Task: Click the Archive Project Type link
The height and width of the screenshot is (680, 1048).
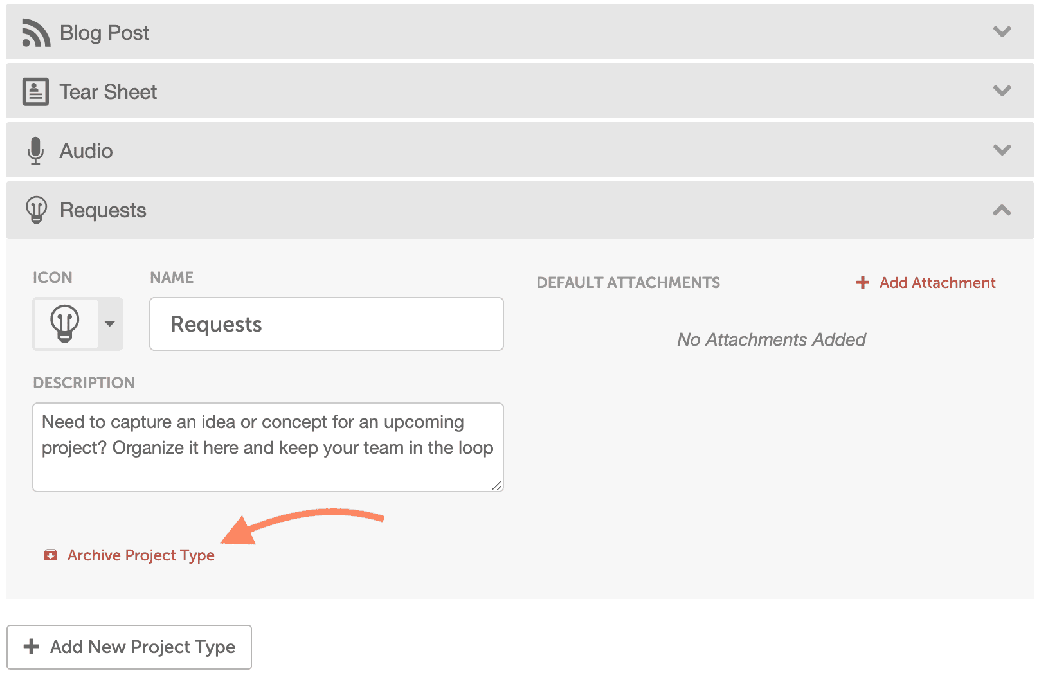Action: [141, 555]
